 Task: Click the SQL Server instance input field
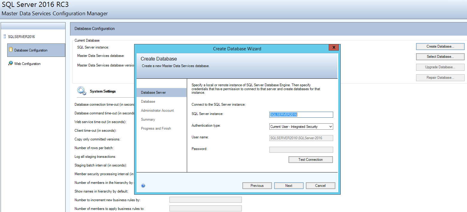pos(301,115)
